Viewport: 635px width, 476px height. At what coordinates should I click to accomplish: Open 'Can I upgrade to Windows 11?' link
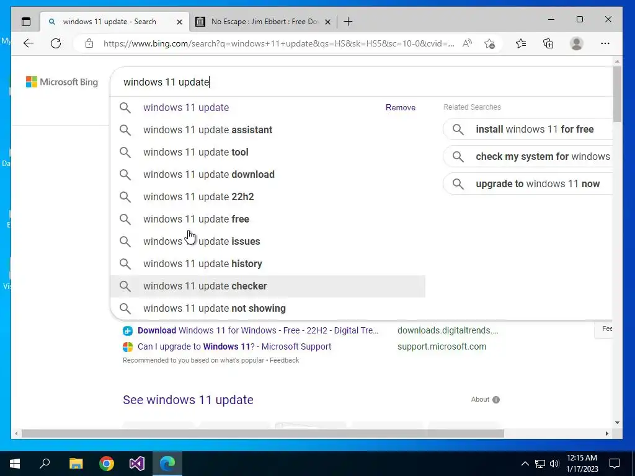pyautogui.click(x=234, y=346)
